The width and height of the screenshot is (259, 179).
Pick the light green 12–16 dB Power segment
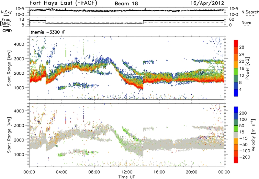(236, 72)
